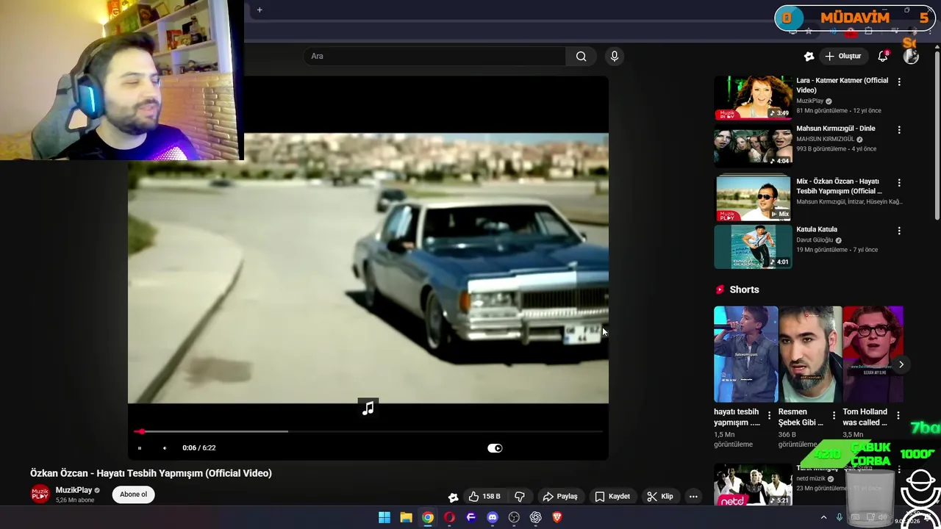Open the MuzikPlay channel name link
Viewport: 941px width, 529px height.
74,490
